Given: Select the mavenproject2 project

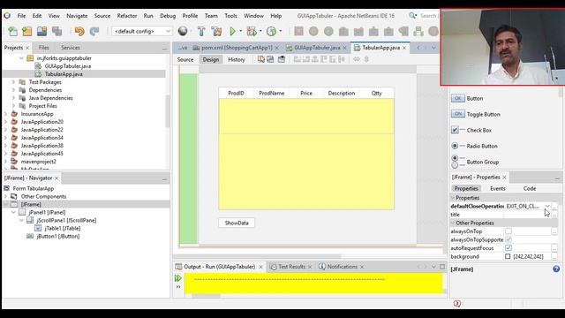Looking at the screenshot, I should [x=38, y=162].
